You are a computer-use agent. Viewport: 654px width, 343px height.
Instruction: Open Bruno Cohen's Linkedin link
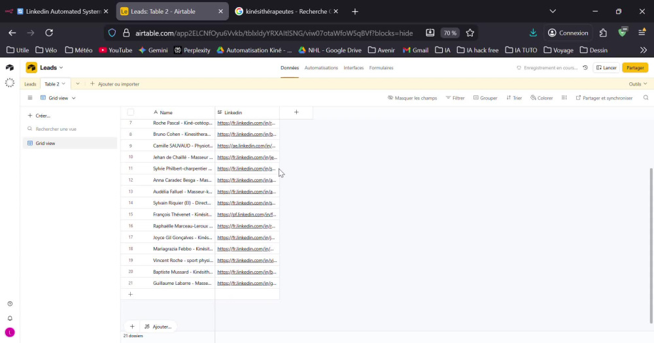click(x=247, y=134)
